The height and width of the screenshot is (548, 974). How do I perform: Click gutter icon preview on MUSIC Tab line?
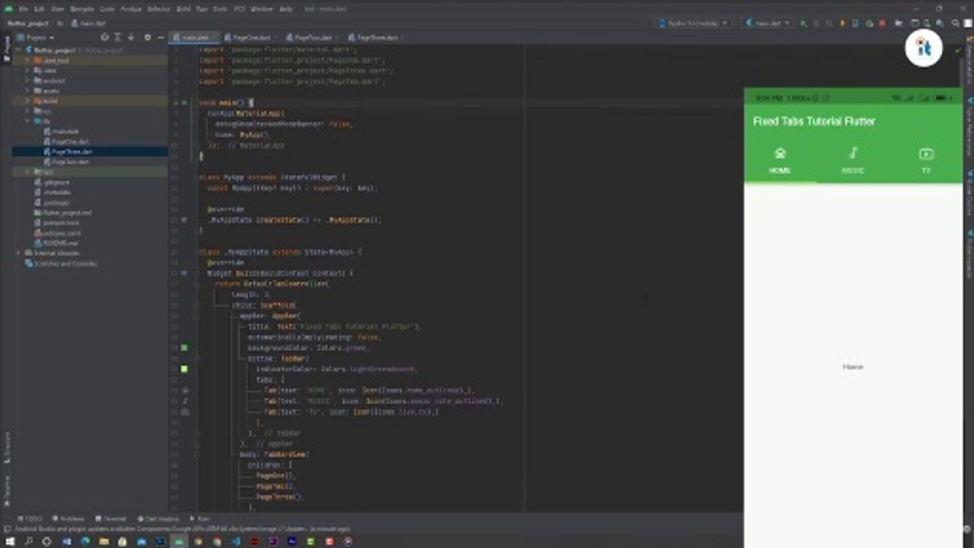(x=185, y=400)
